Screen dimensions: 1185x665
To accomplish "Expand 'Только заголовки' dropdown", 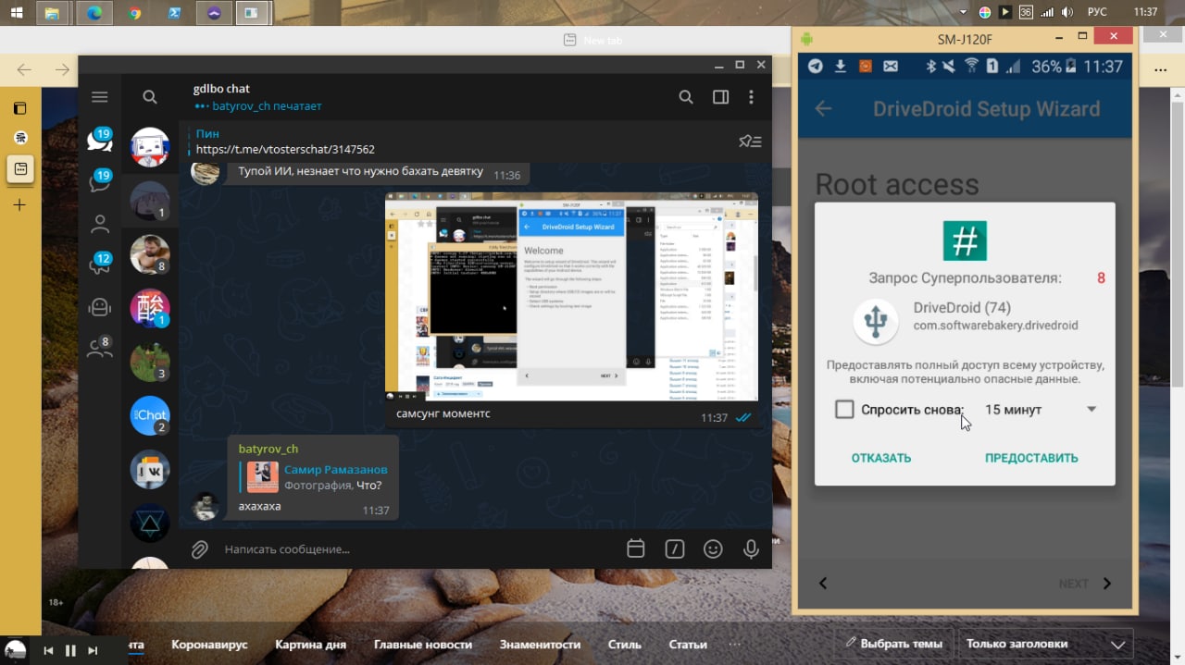I will tap(1045, 644).
